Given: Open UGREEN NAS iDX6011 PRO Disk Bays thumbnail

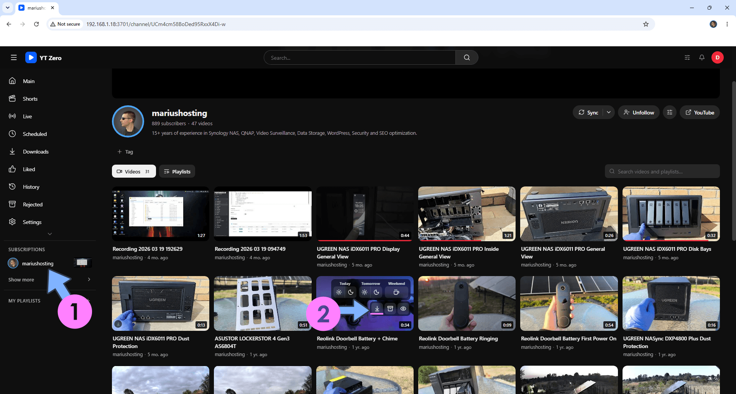Looking at the screenshot, I should point(671,214).
